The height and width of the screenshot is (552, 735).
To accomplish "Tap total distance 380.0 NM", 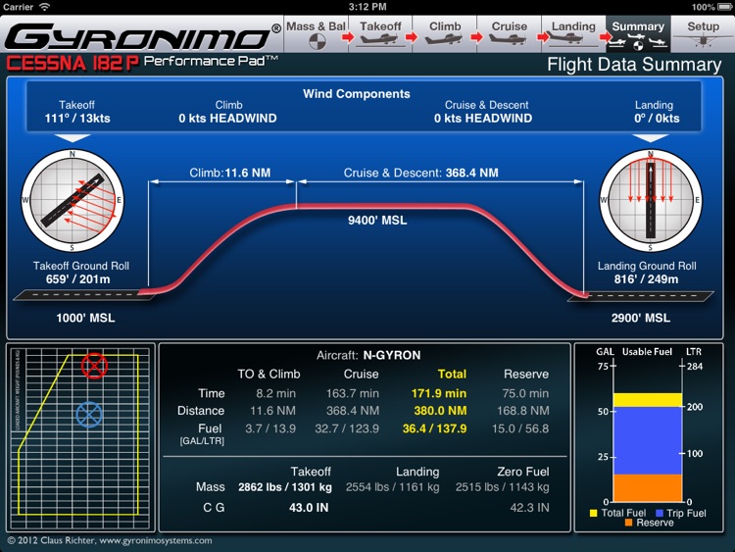I will (440, 411).
